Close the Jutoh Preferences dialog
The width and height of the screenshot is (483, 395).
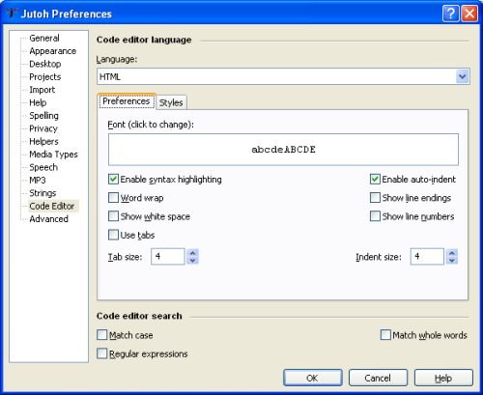[469, 14]
